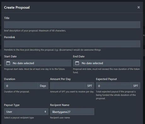
Task: Select the User payout type text
Action: pos(9,112)
